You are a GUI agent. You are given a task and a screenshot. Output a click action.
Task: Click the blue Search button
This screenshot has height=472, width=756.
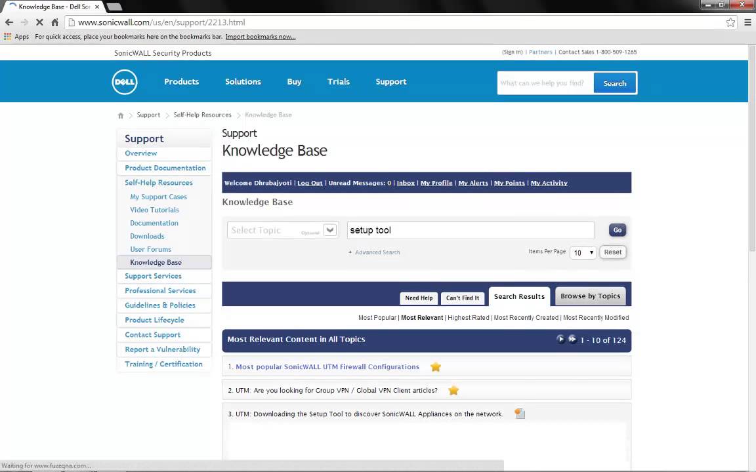(x=615, y=83)
